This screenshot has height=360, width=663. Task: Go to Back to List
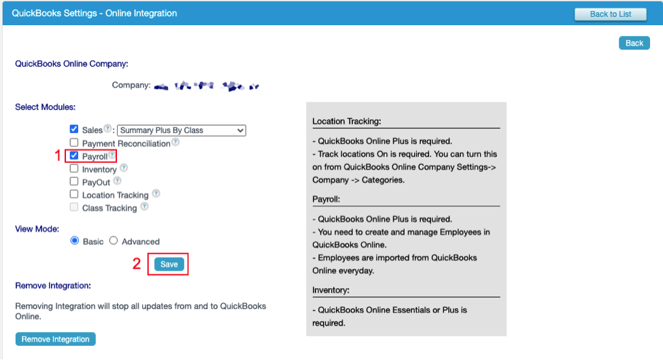tap(610, 14)
